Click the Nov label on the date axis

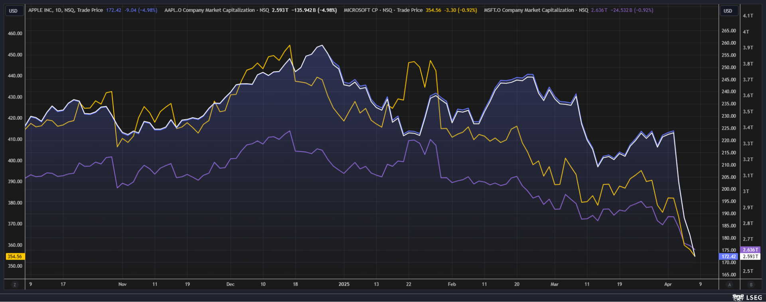coord(122,284)
